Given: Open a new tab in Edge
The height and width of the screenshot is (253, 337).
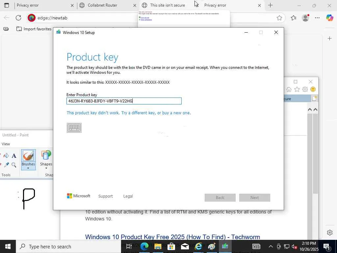Looking at the screenshot, I should pyautogui.click(x=271, y=5).
